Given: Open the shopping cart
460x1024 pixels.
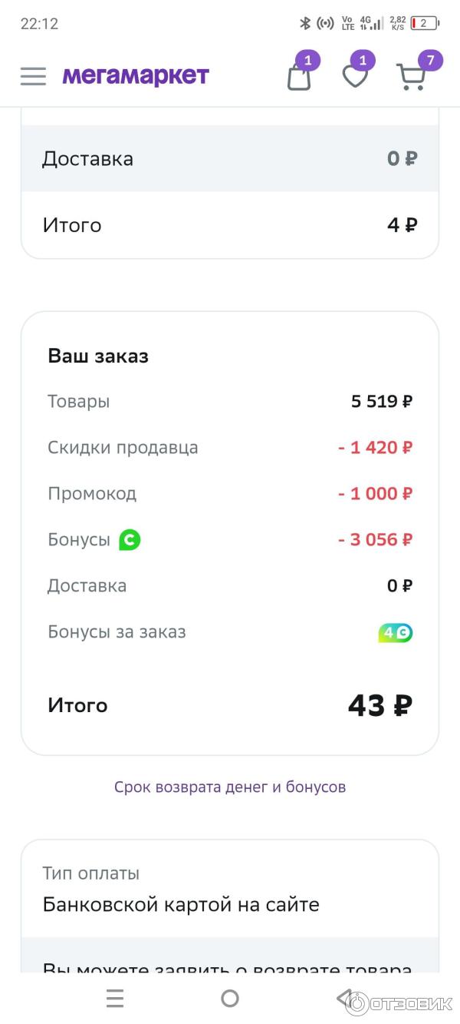Looking at the screenshot, I should pyautogui.click(x=412, y=76).
